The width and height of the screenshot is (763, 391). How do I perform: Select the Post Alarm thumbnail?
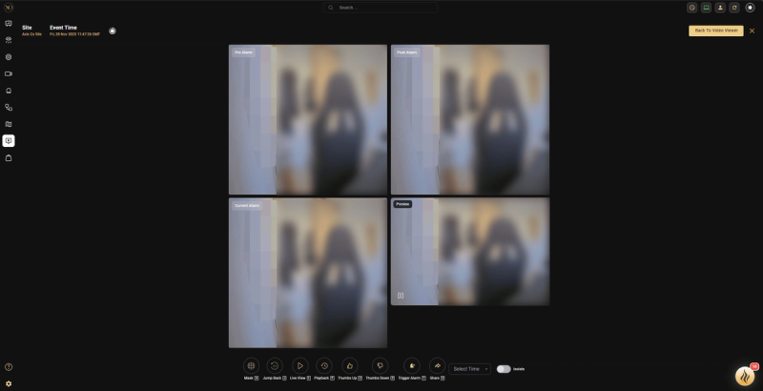[470, 119]
